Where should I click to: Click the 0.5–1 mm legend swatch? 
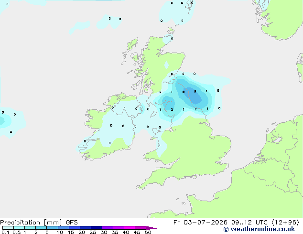19,228
